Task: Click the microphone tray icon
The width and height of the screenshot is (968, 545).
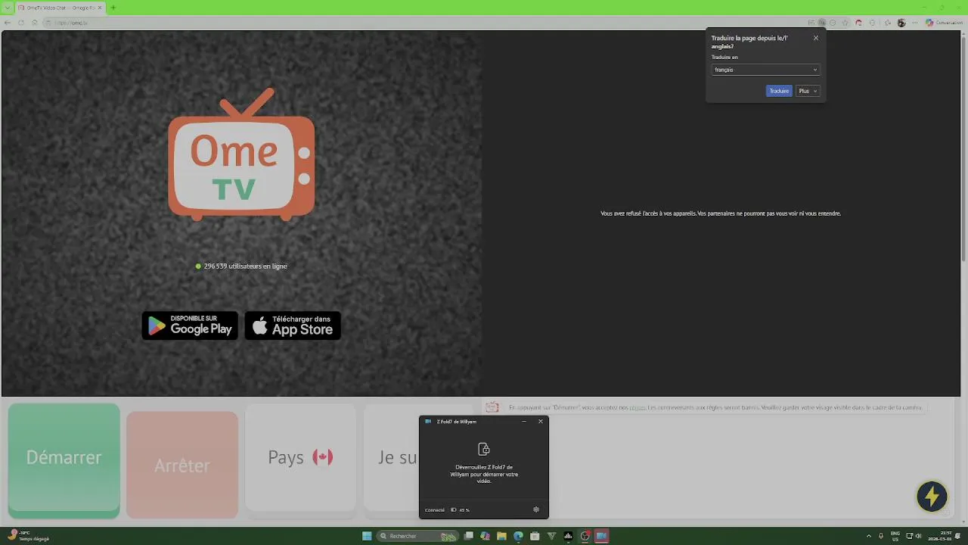Action: 881,536
